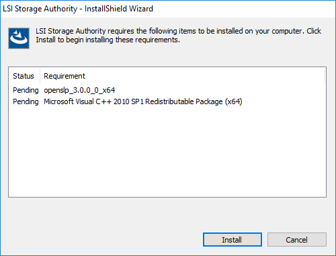This screenshot has height=256, width=336.
Task: Cancel the InstallShield Wizard
Action: tap(296, 240)
